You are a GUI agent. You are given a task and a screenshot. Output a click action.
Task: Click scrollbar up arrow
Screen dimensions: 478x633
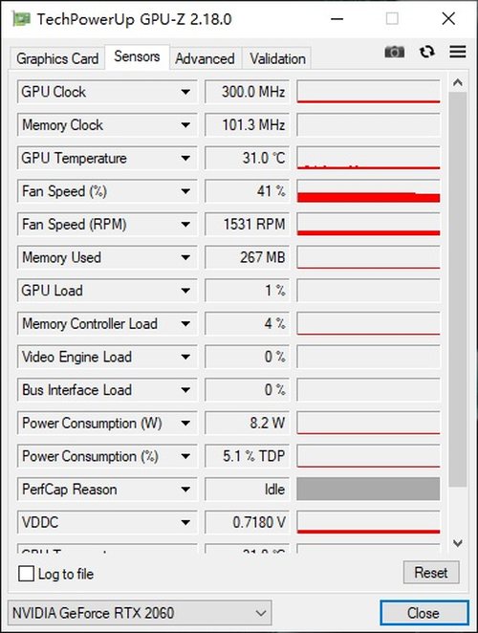457,83
